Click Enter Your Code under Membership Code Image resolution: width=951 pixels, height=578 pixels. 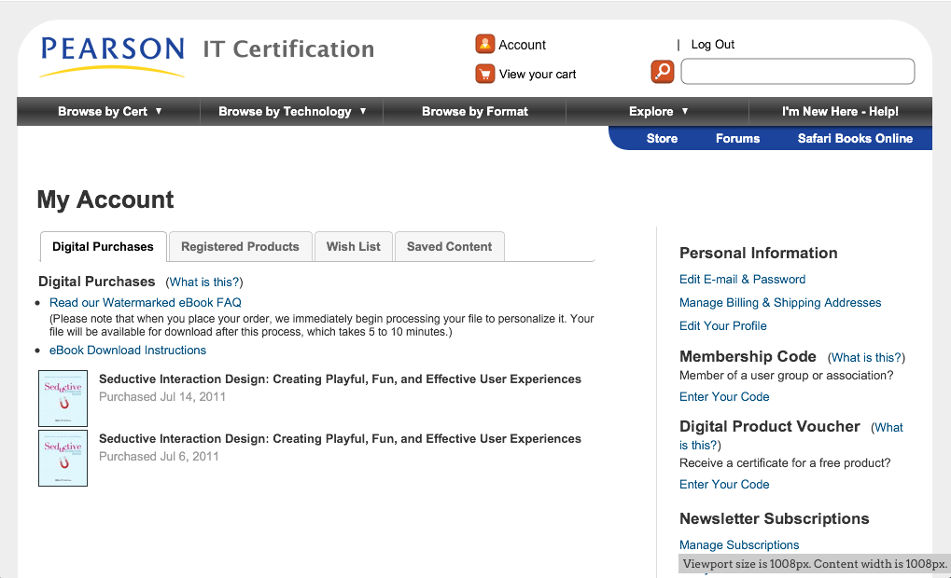point(724,397)
